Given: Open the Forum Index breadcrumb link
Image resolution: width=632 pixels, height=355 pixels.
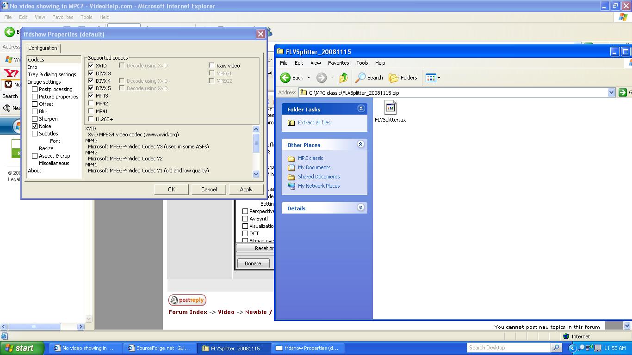Looking at the screenshot, I should pyautogui.click(x=188, y=312).
